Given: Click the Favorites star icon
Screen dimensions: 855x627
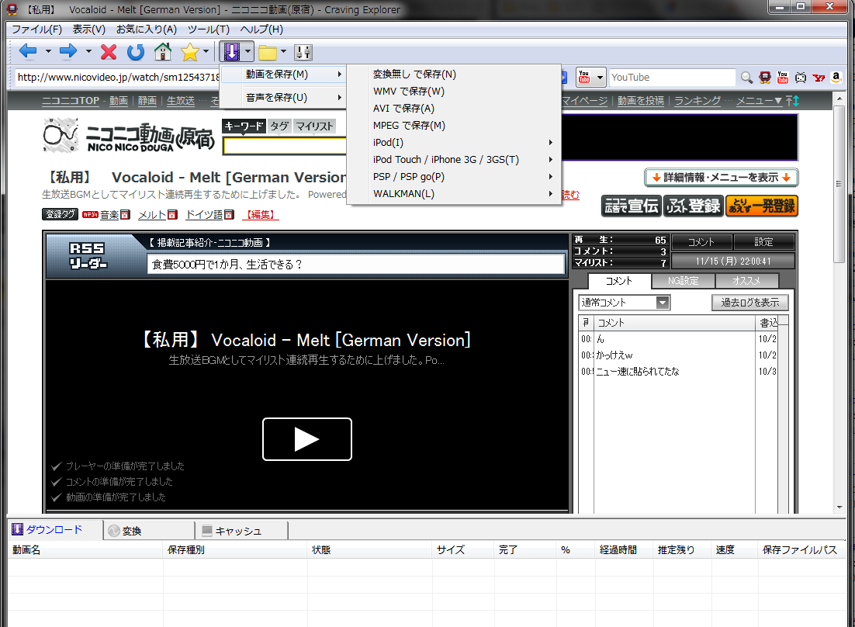Looking at the screenshot, I should pyautogui.click(x=190, y=52).
